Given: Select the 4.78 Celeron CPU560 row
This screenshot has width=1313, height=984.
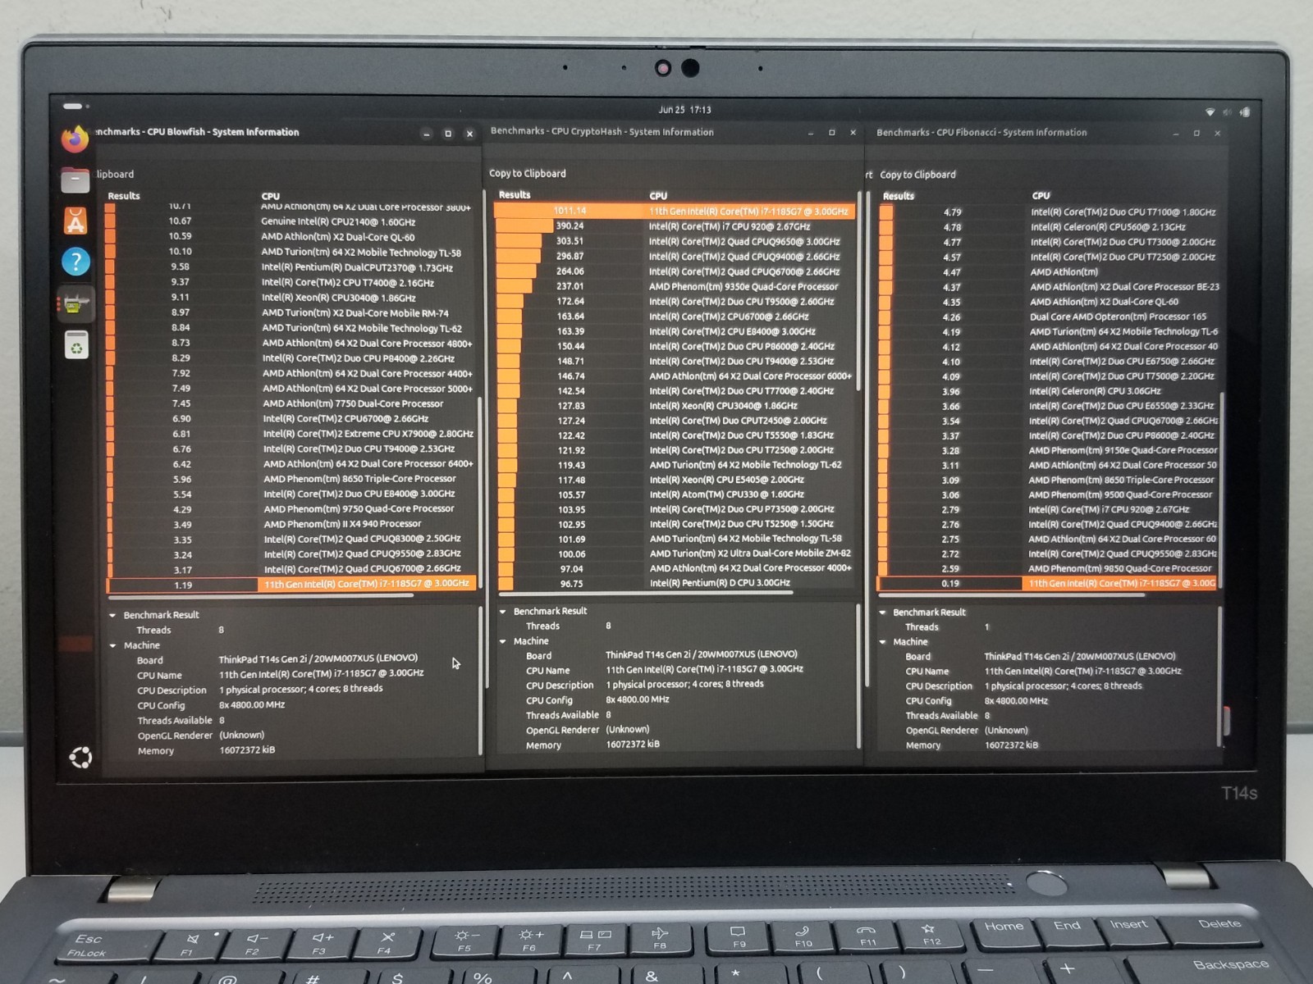Looking at the screenshot, I should [x=1047, y=227].
